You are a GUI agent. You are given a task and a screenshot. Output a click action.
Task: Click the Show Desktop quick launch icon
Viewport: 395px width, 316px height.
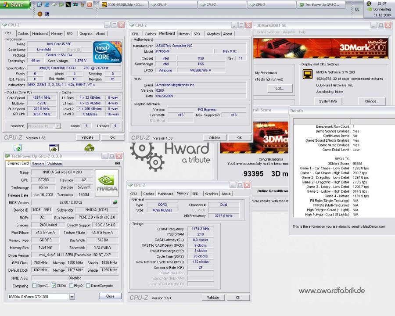click(39, 4)
